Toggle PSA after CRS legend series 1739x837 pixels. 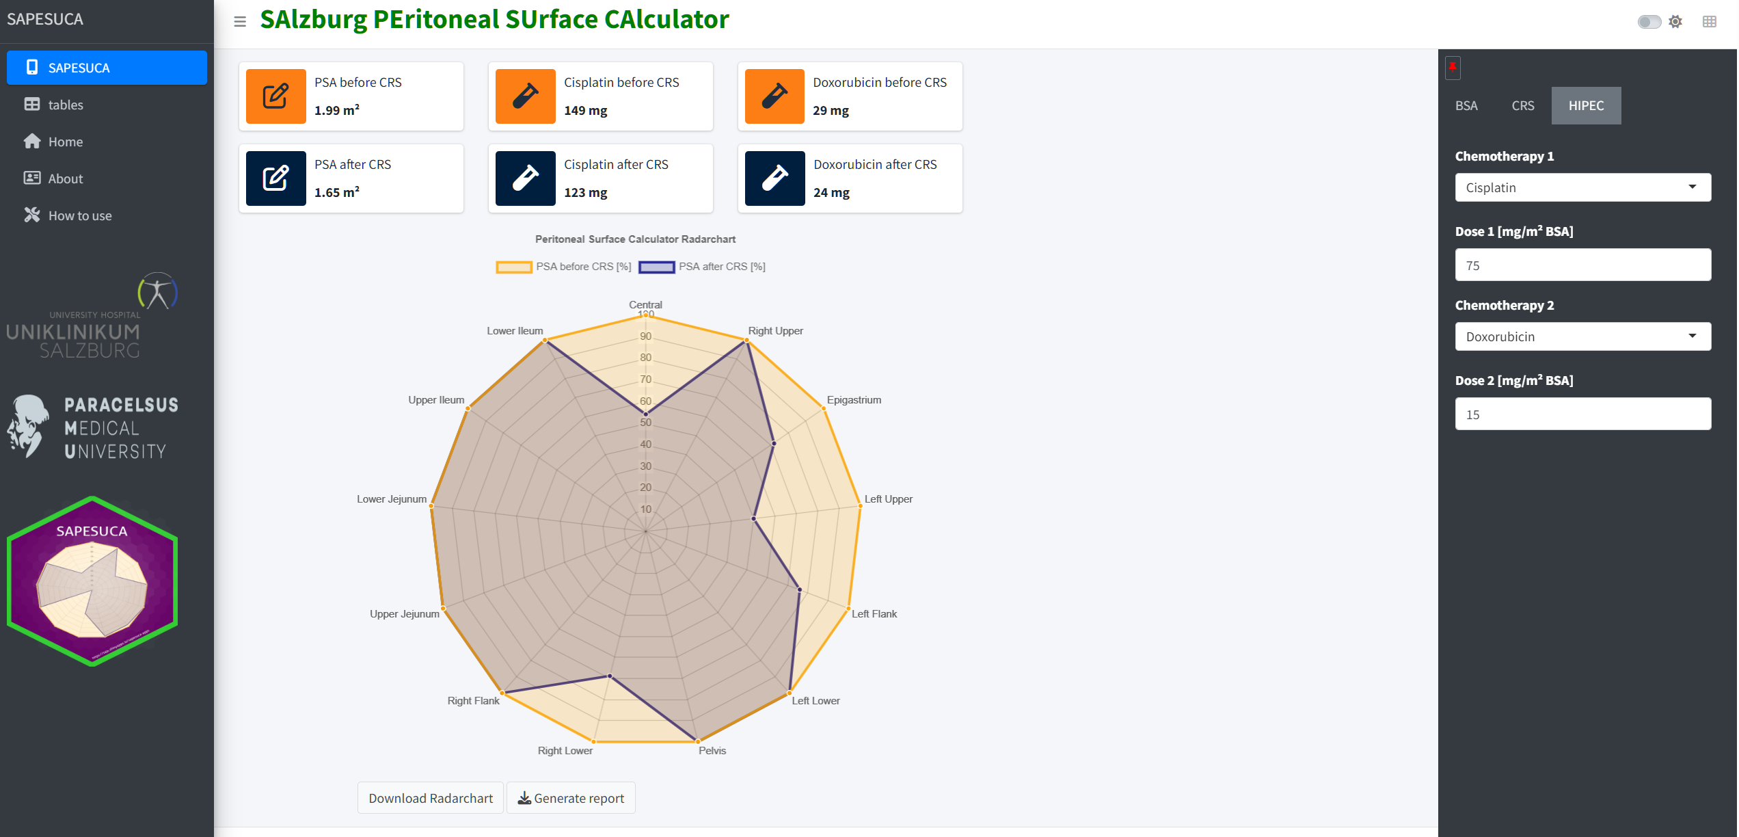[x=702, y=267]
